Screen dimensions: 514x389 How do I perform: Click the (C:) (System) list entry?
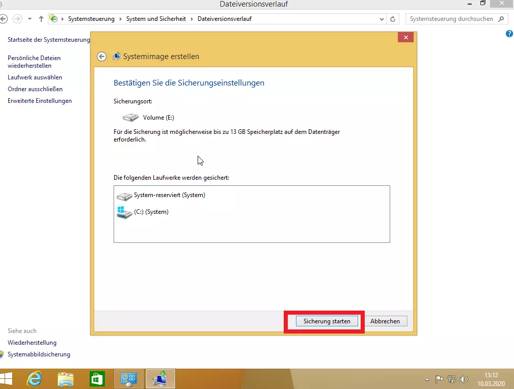coord(151,212)
